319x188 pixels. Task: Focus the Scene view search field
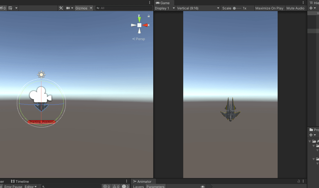coord(124,8)
